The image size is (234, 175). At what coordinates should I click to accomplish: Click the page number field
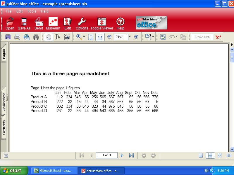107,155
